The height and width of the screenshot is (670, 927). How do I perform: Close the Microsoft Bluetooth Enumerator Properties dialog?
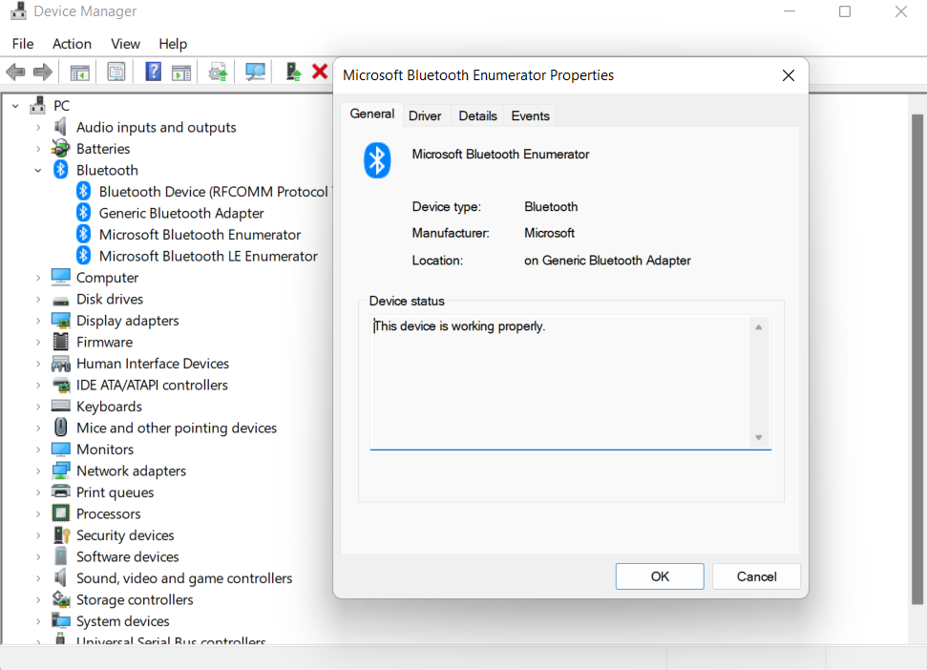tap(788, 75)
